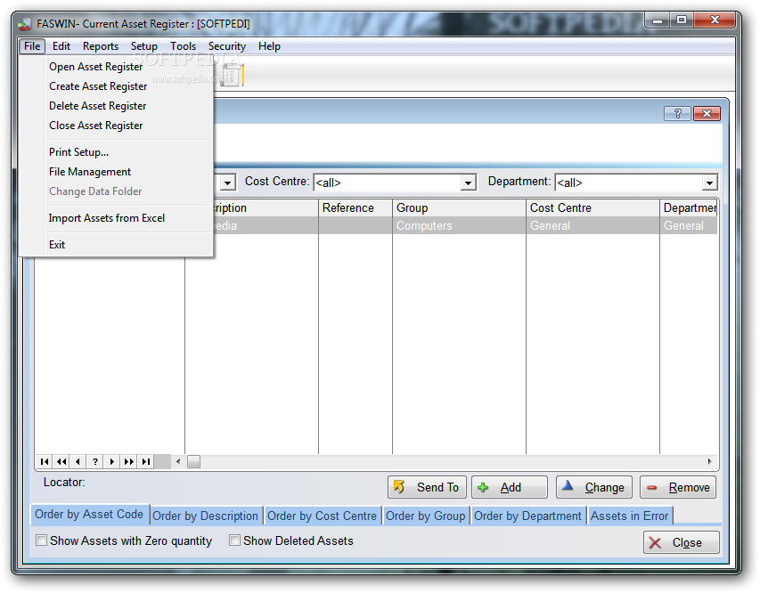Jump to the first record navigation button
The image size is (760, 593).
coord(45,462)
